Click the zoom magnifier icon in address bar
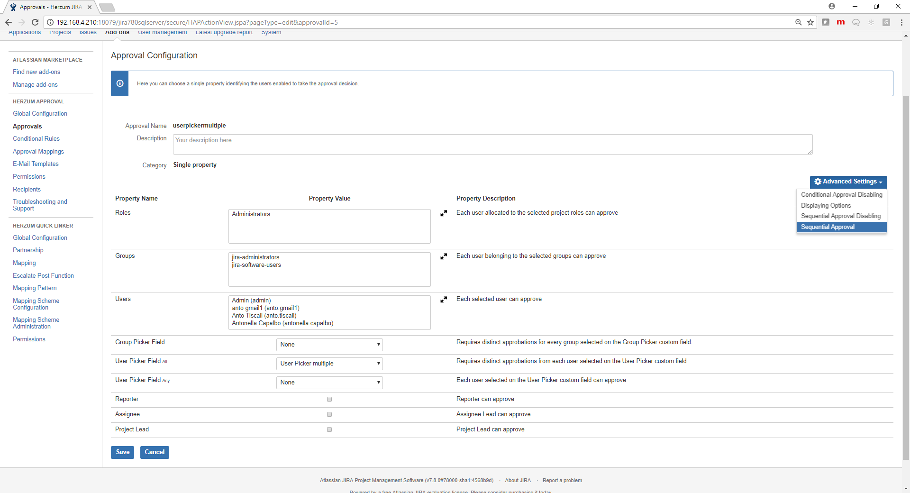910x493 pixels. (799, 22)
